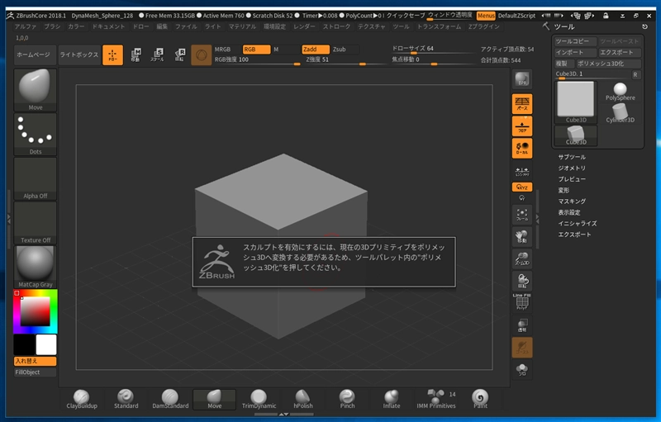Open the ストローク menu
This screenshot has width=661, height=422.
[336, 26]
